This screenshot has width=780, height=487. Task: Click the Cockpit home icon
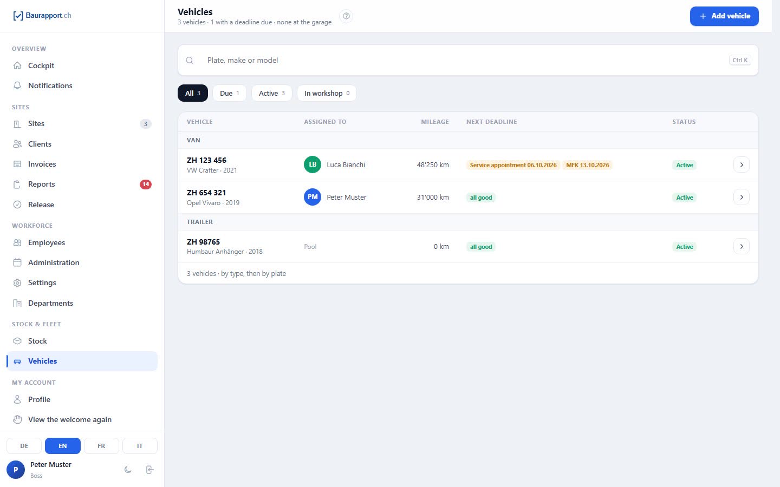point(17,65)
